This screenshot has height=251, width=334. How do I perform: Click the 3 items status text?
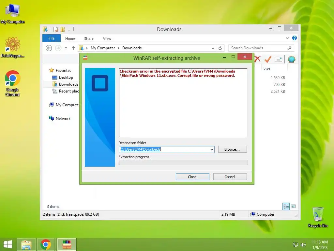point(53,207)
